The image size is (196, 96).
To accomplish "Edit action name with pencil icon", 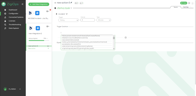I will pos(71,3).
